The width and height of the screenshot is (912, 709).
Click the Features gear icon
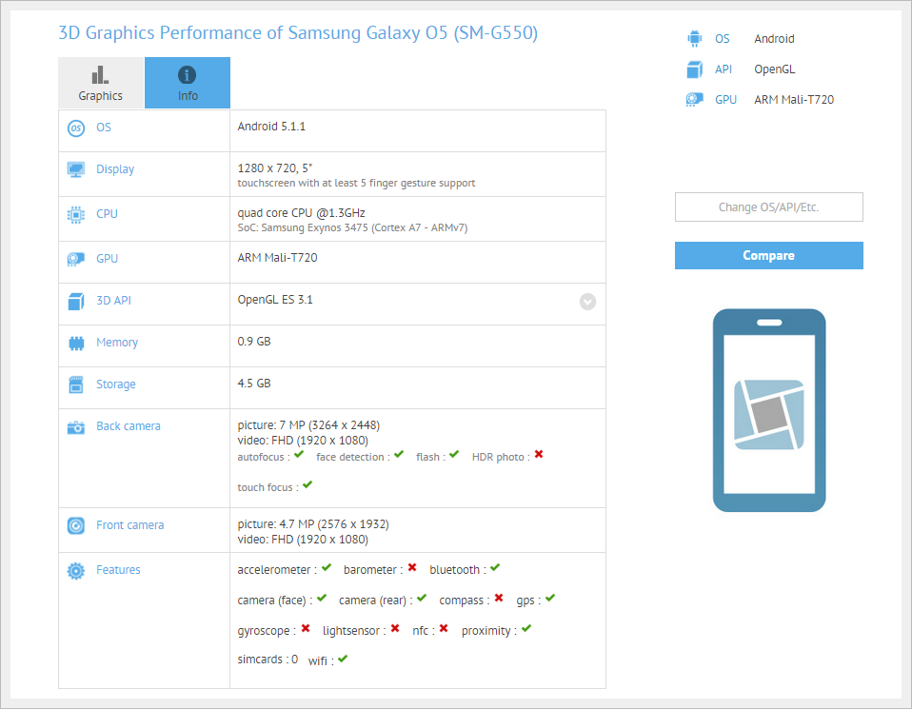(76, 571)
